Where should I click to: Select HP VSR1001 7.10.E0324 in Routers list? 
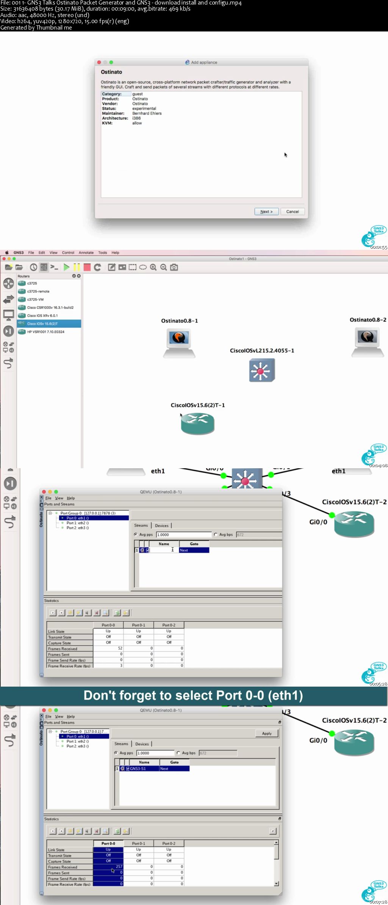click(x=49, y=332)
